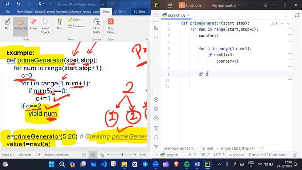Open the pen Thickness dropdown
This screenshot has width=302, height=170.
pyautogui.click(x=77, y=26)
